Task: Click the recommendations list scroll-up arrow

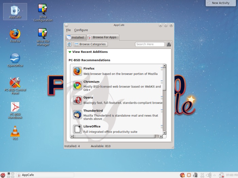Action: point(164,65)
